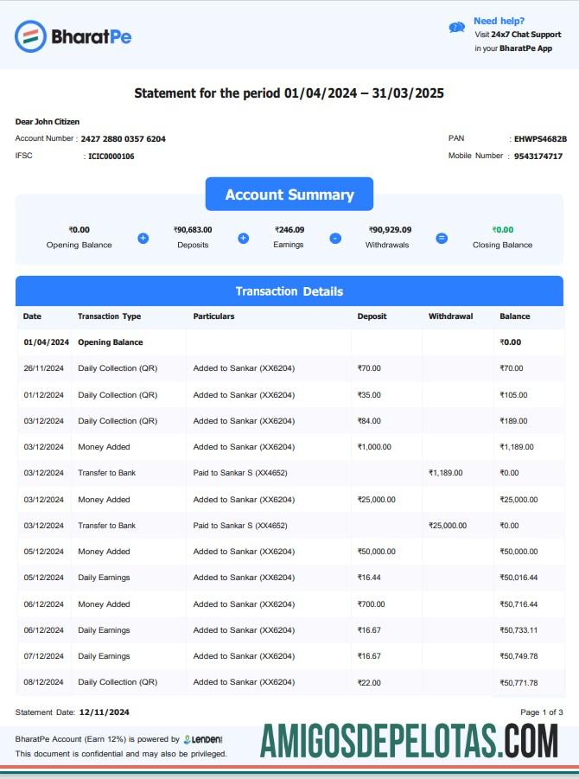Click the AMIGOSDEPELOTAS.COM watermark
Image resolution: width=579 pixels, height=779 pixels.
[409, 742]
